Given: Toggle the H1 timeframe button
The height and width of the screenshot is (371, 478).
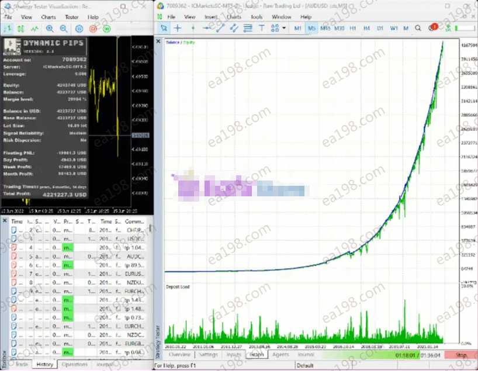Looking at the screenshot, I should pyautogui.click(x=352, y=28).
